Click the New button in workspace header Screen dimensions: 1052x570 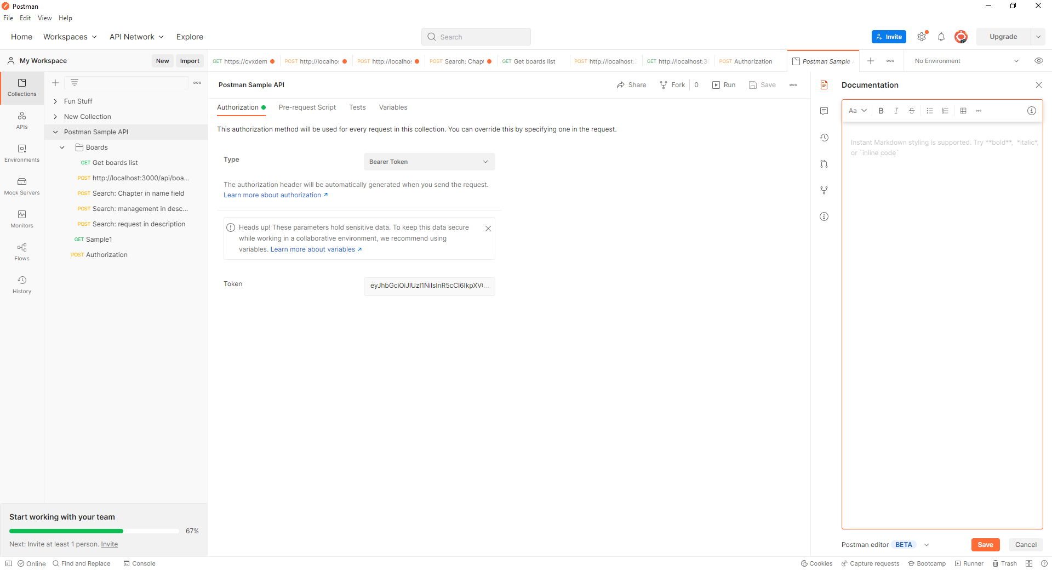(x=162, y=61)
